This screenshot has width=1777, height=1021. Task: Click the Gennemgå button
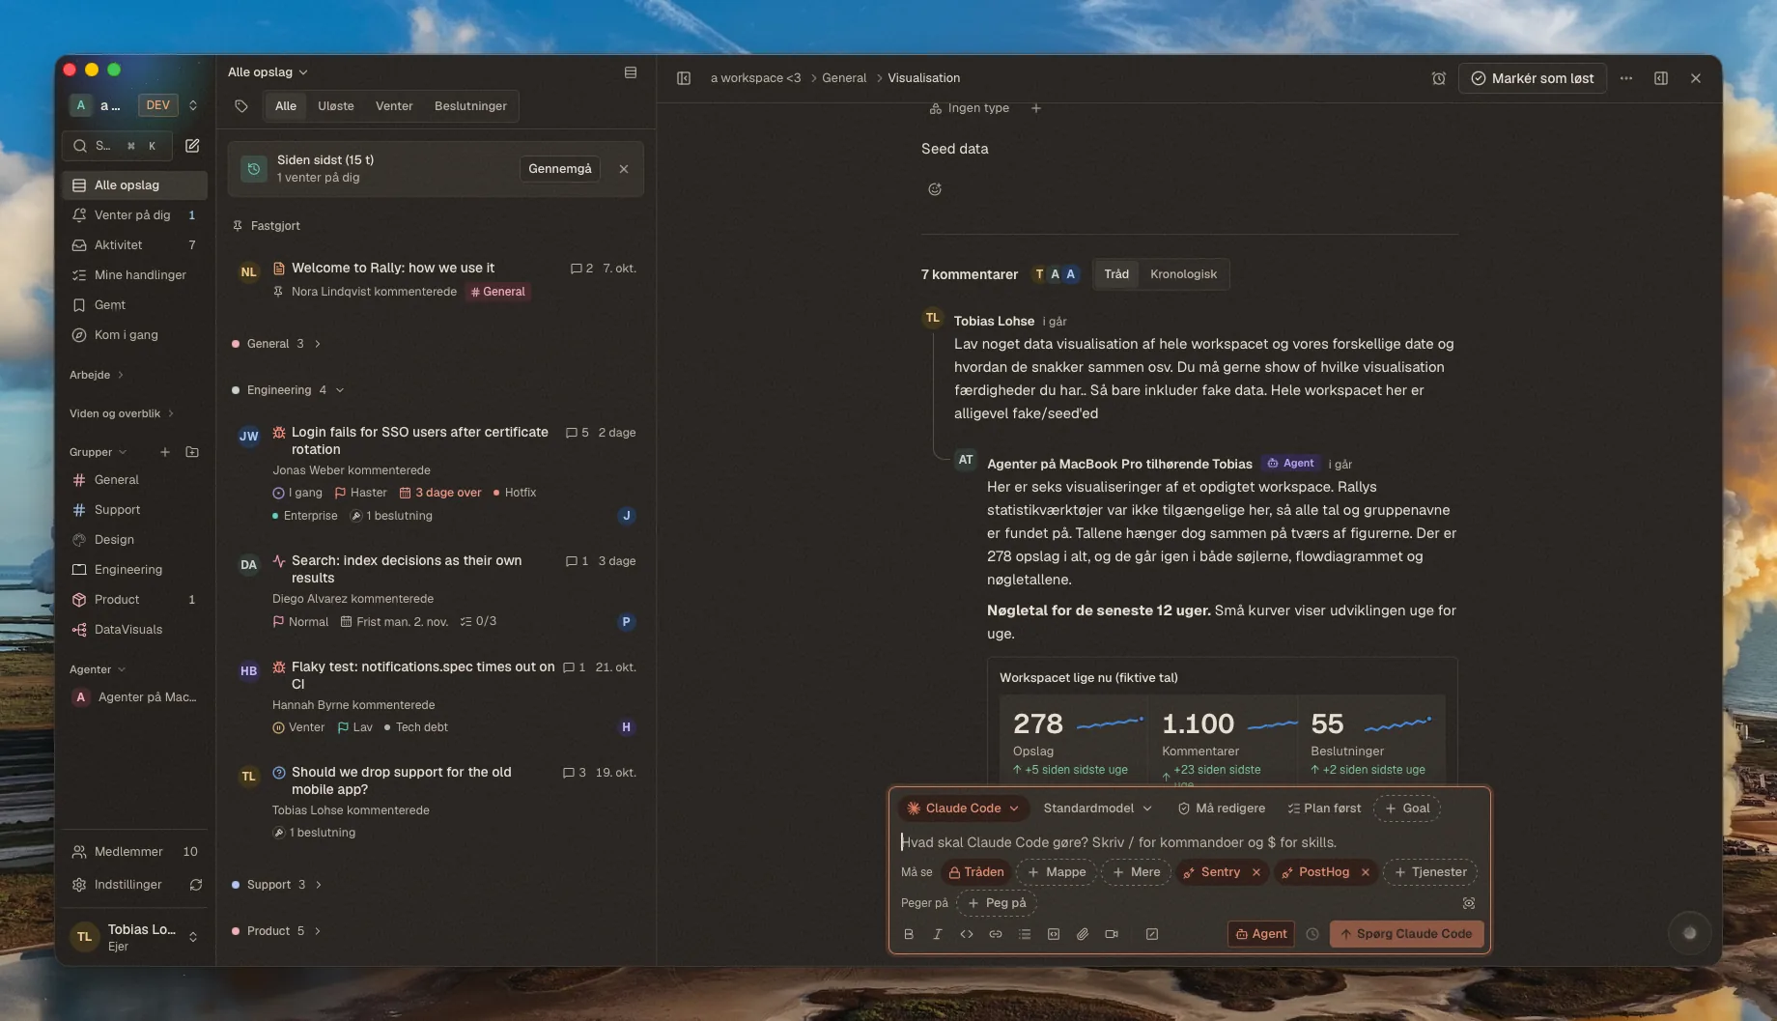pos(560,169)
